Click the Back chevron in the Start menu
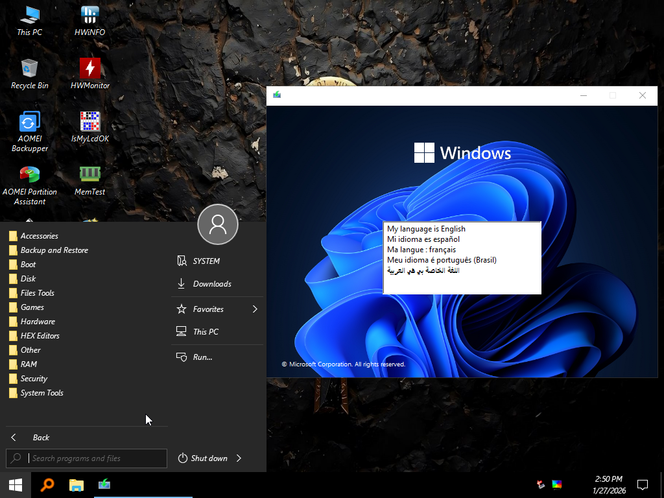The width and height of the screenshot is (664, 498). pos(13,437)
